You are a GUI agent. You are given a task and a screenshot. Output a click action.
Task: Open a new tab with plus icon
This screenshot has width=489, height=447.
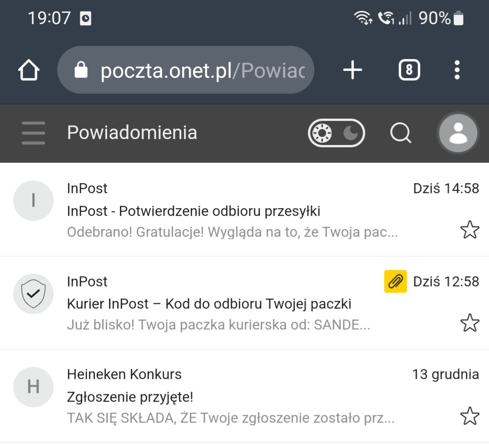(x=352, y=70)
